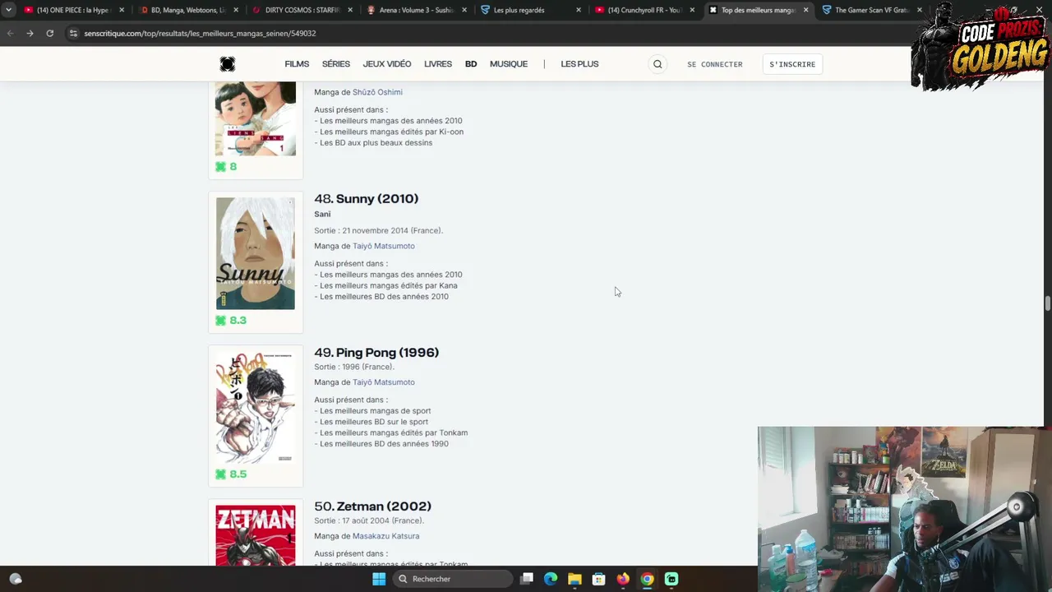Open the site search magnifier icon
1052x592 pixels.
click(657, 64)
